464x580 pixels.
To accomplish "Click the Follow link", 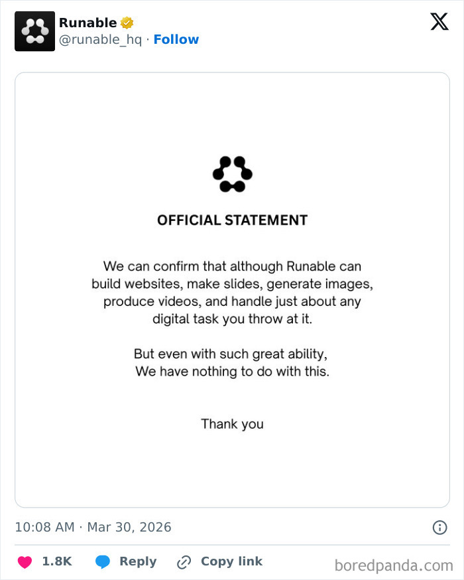I will (x=176, y=39).
